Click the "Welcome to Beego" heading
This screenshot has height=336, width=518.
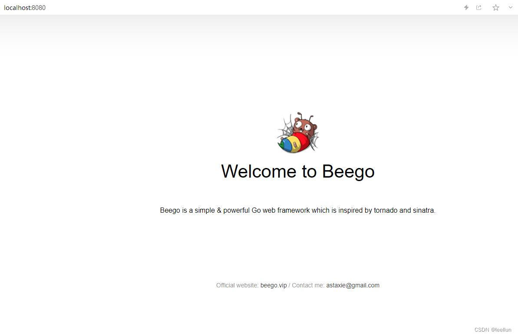(x=298, y=171)
